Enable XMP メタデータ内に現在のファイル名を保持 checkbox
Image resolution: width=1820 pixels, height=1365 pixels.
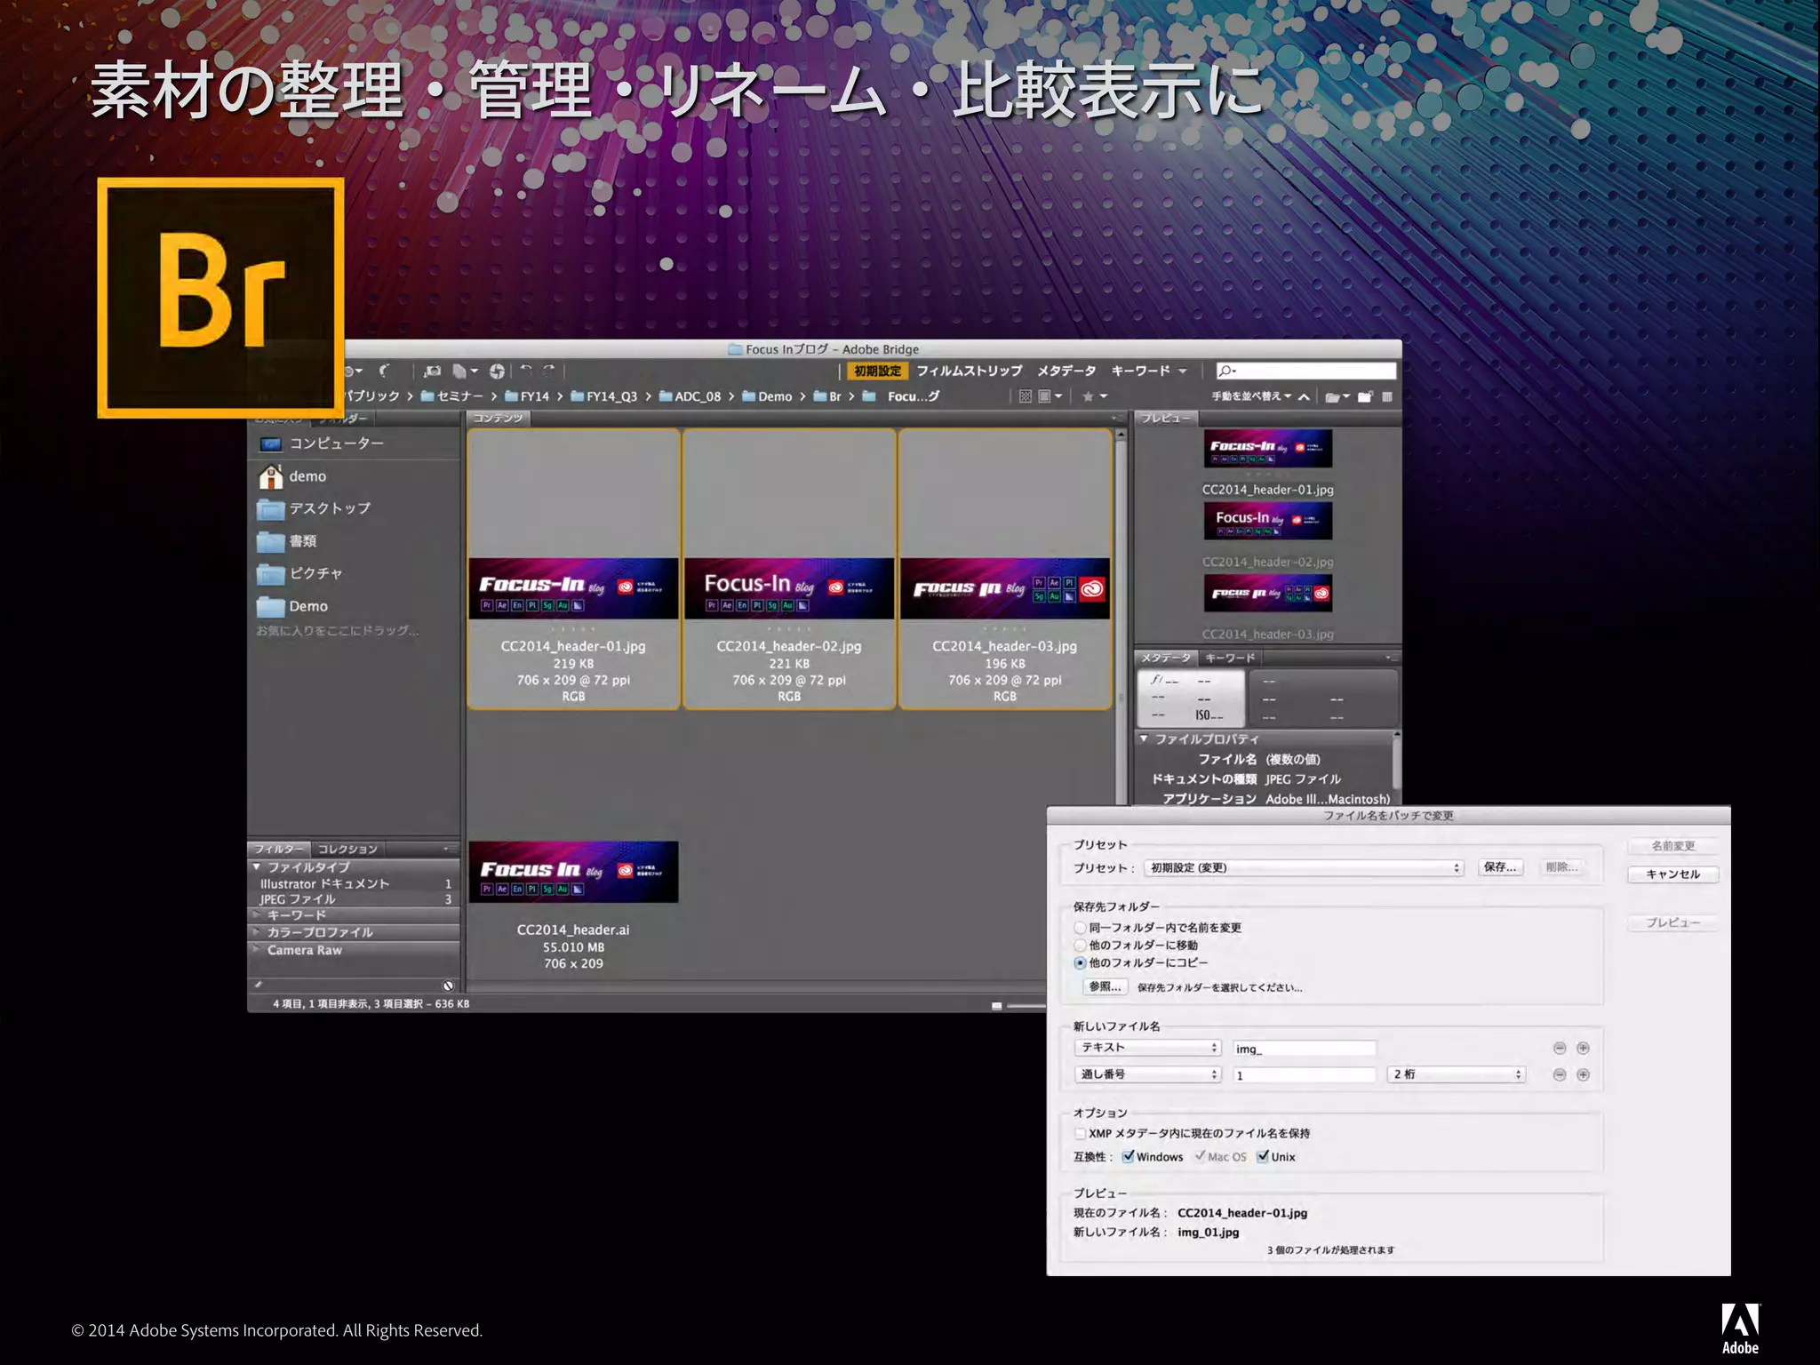(x=1080, y=1133)
